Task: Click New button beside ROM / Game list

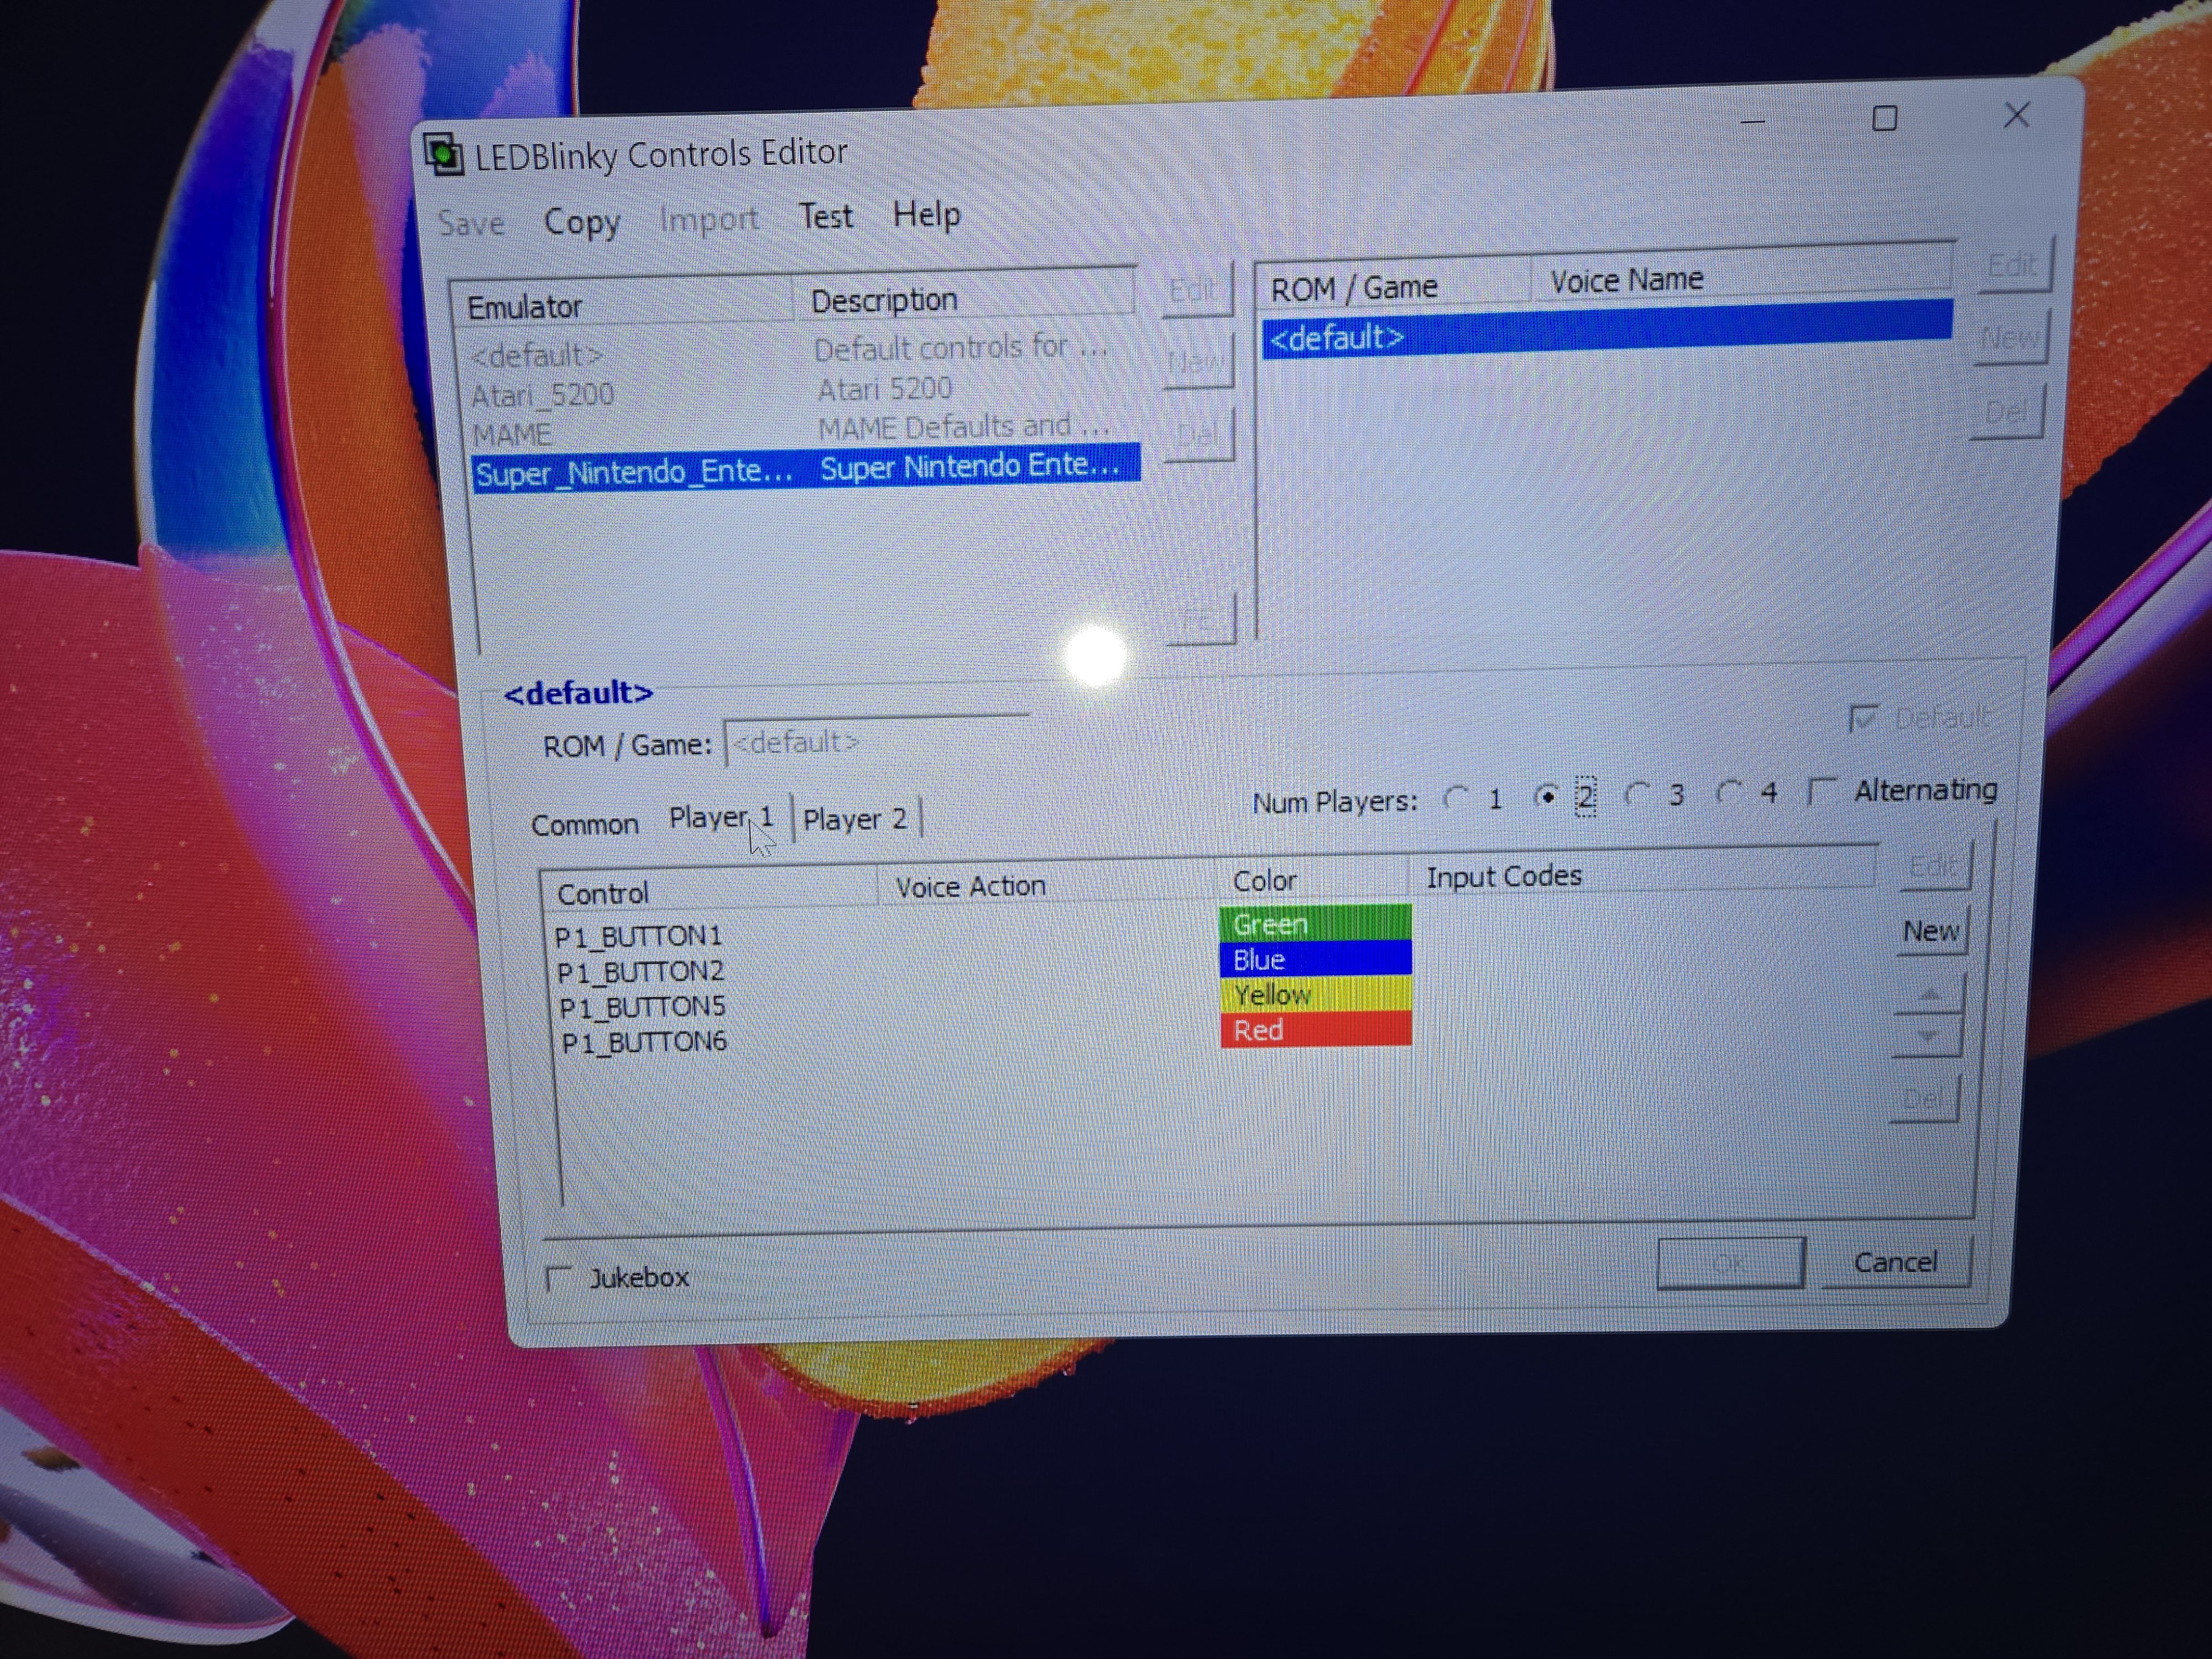Action: pos(2010,338)
